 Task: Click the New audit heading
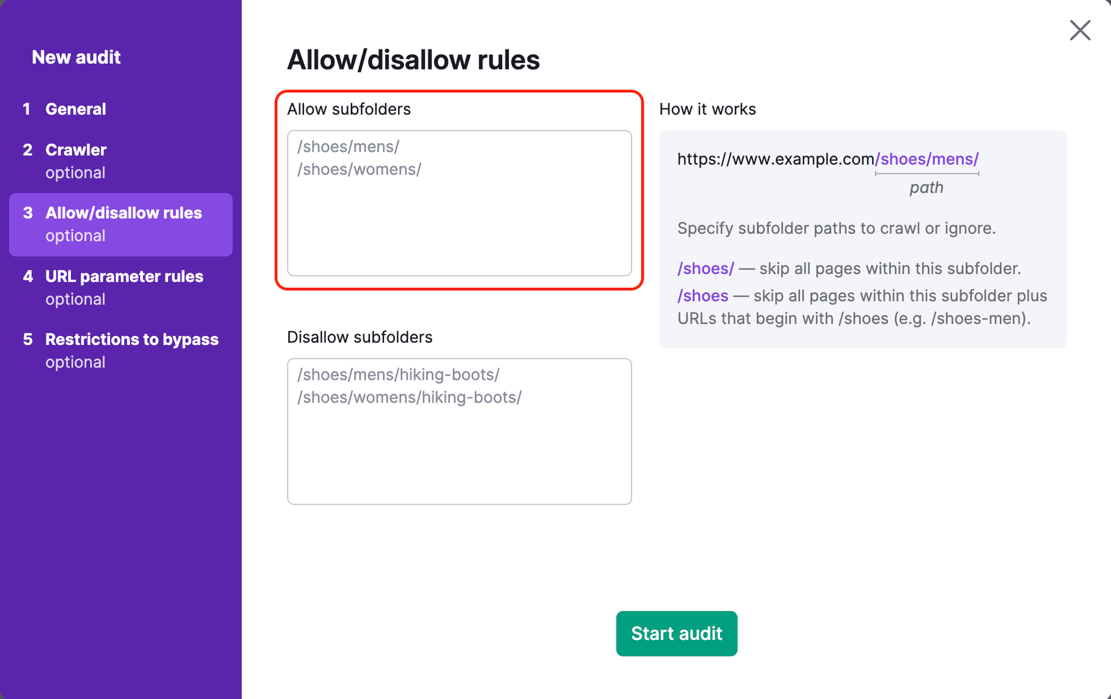pyautogui.click(x=76, y=57)
